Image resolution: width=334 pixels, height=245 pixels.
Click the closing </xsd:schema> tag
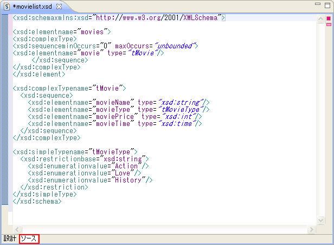pyautogui.click(x=37, y=201)
